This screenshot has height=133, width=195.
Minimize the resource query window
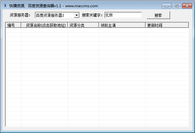(x=167, y=6)
